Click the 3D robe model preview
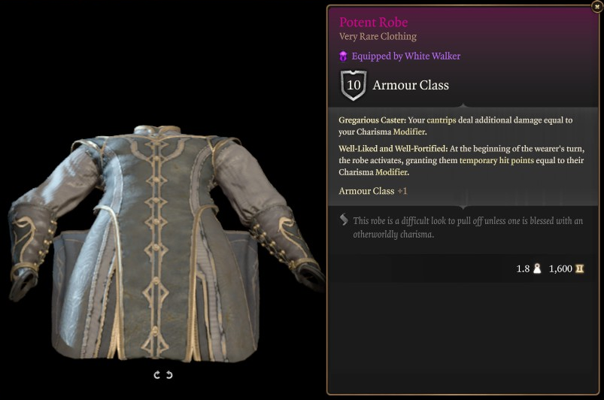604x400 pixels. tap(164, 244)
